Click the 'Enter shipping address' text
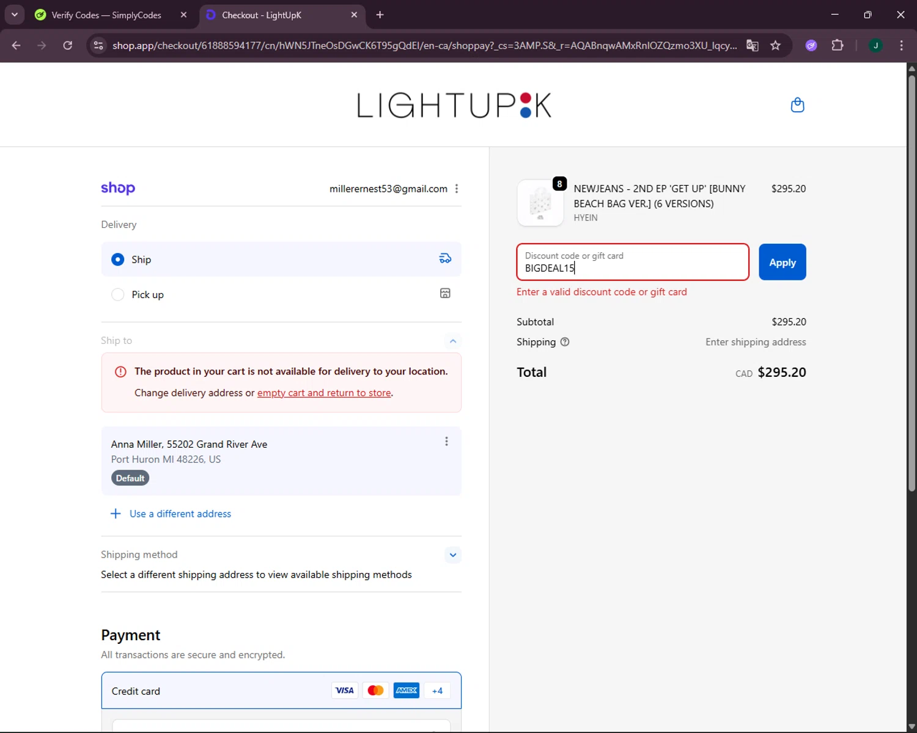The width and height of the screenshot is (917, 733). click(756, 342)
